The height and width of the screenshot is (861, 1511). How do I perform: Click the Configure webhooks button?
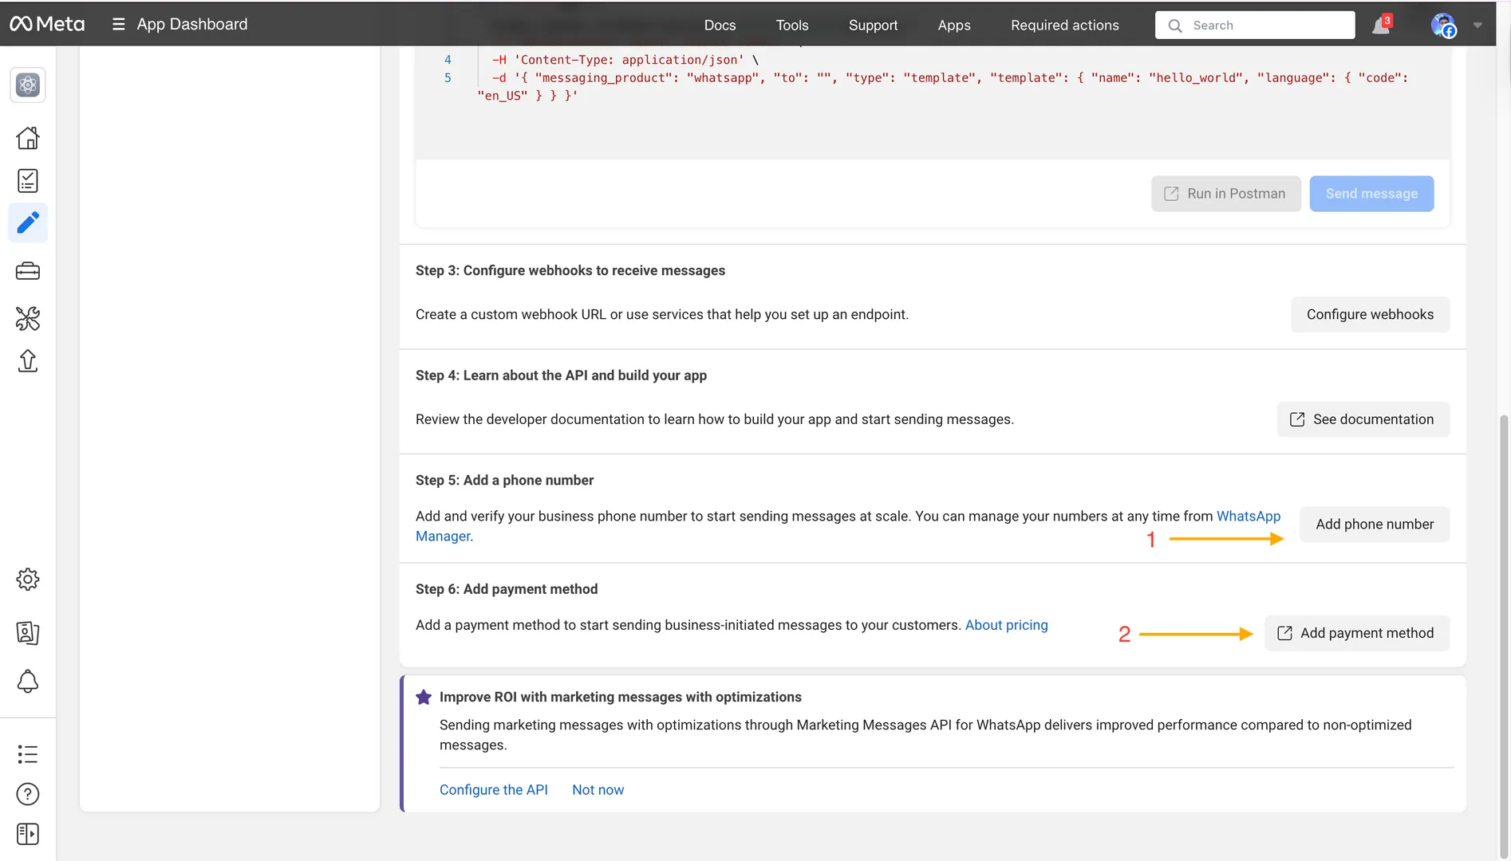1370,315
